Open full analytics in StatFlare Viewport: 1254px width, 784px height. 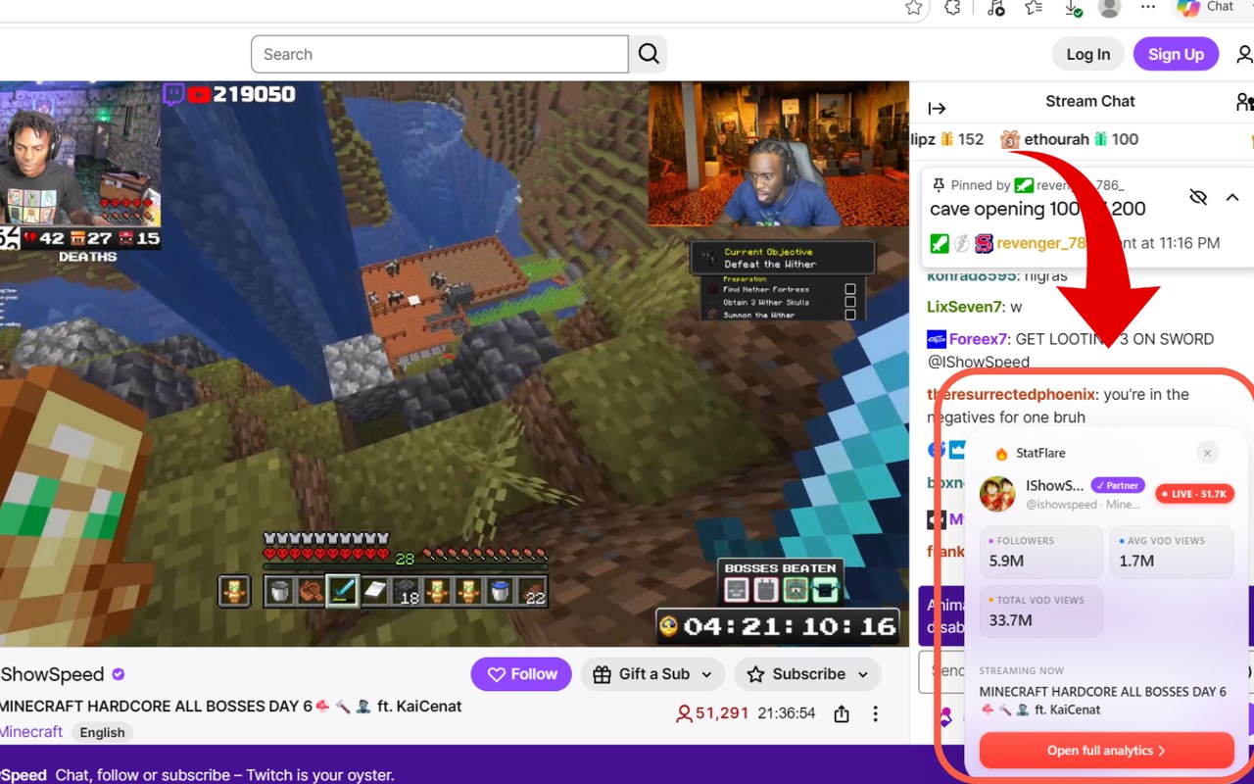(x=1106, y=751)
